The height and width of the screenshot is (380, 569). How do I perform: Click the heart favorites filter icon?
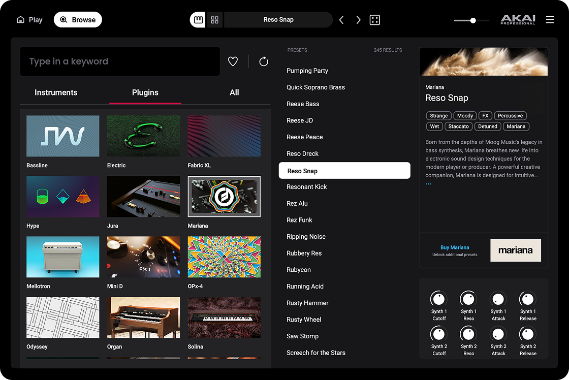tap(233, 61)
